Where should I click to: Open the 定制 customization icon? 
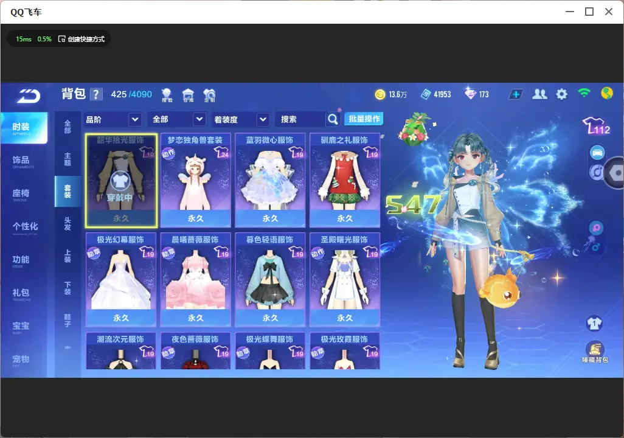(209, 95)
